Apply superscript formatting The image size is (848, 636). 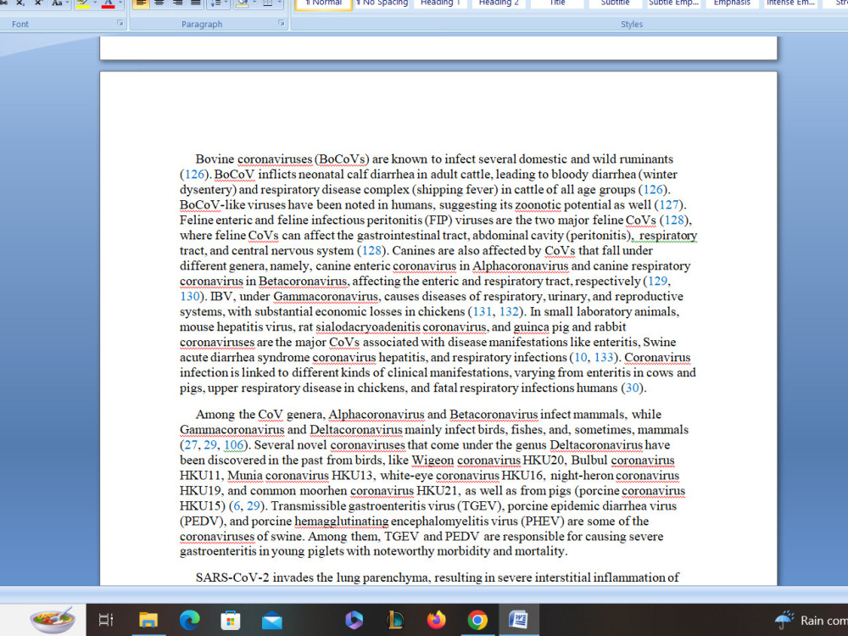click(x=38, y=3)
